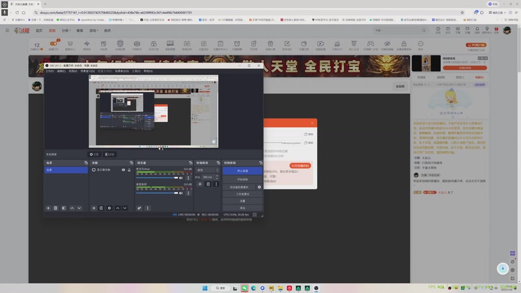Open the Edit menu in OBS menu bar

(61, 71)
